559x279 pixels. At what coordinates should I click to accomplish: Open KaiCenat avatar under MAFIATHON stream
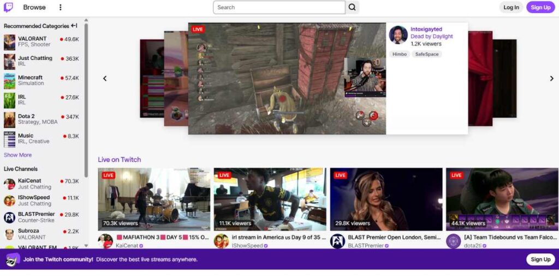click(105, 241)
